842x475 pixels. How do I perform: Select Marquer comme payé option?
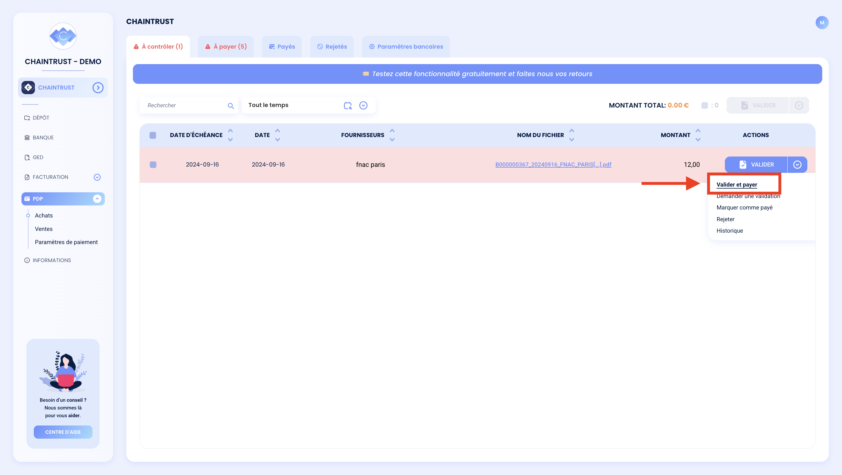coord(744,207)
